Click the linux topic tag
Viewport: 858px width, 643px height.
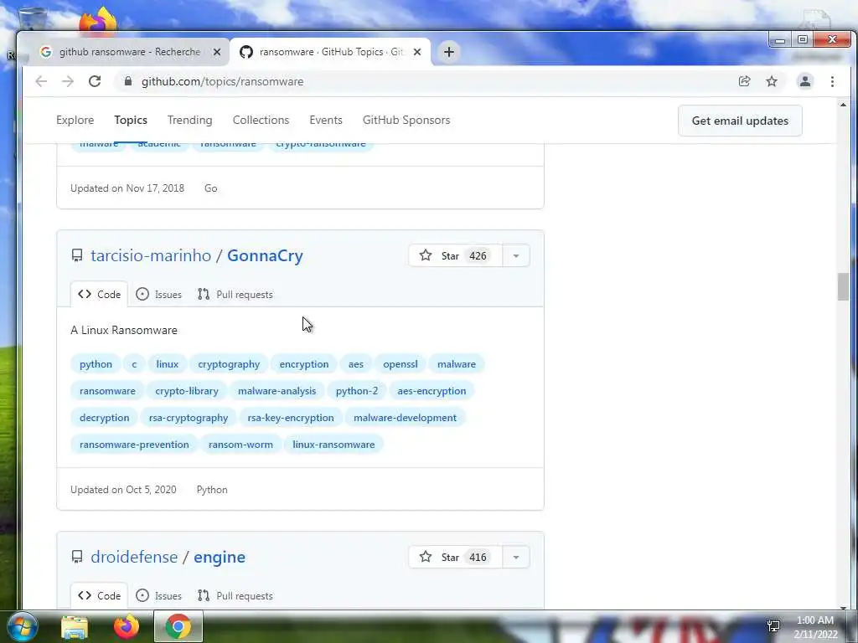(167, 364)
